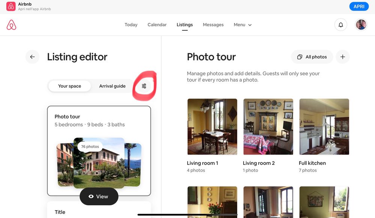Select the Your space toggle
The image size is (375, 218).
(69, 86)
